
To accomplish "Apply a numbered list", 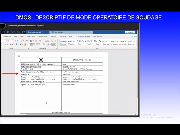I will tap(36, 40).
